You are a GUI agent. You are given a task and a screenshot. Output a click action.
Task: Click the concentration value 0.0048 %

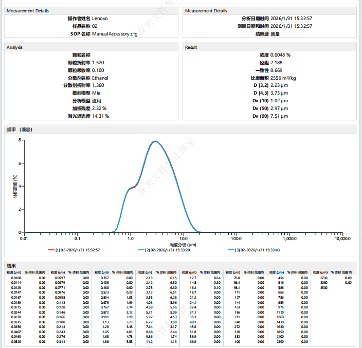tap(281, 54)
